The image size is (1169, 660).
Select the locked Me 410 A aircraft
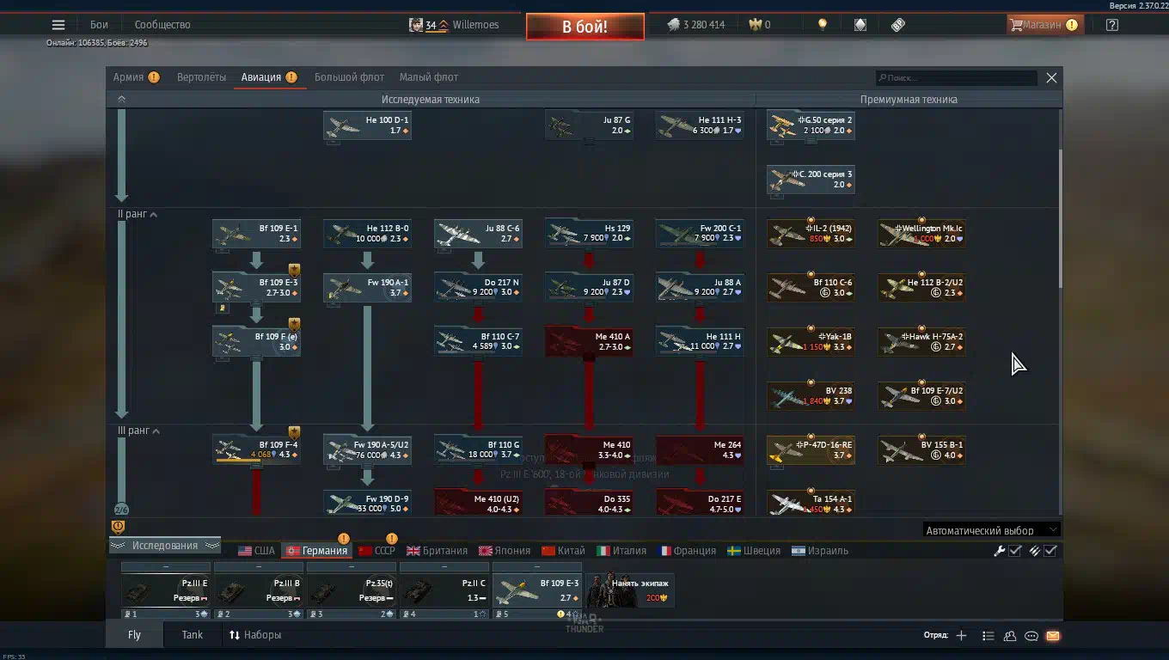589,342
